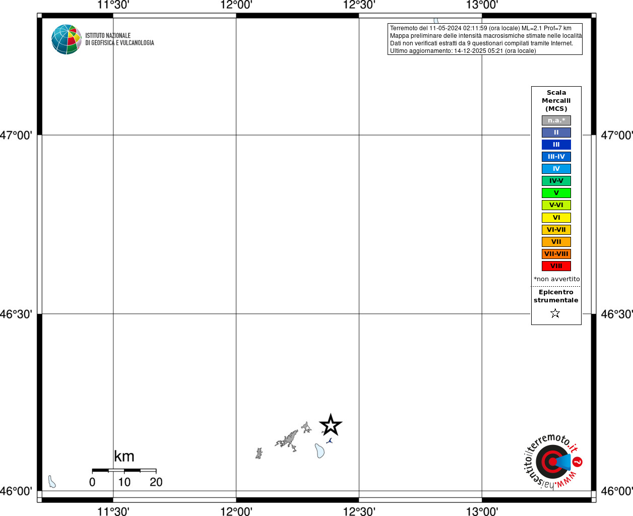Click the top 11°30' longitude label

point(113,5)
